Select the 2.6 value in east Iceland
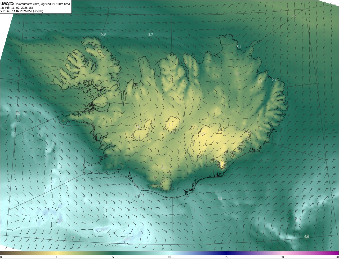The width and height of the screenshot is (339, 259). click(260, 82)
